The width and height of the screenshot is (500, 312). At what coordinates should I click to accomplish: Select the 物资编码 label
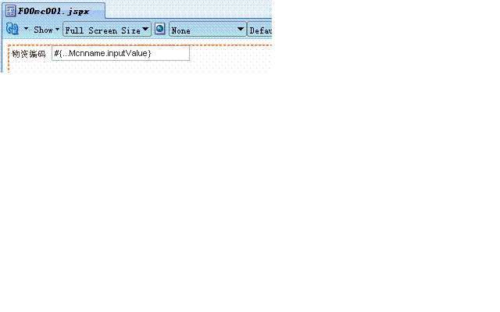coord(29,54)
